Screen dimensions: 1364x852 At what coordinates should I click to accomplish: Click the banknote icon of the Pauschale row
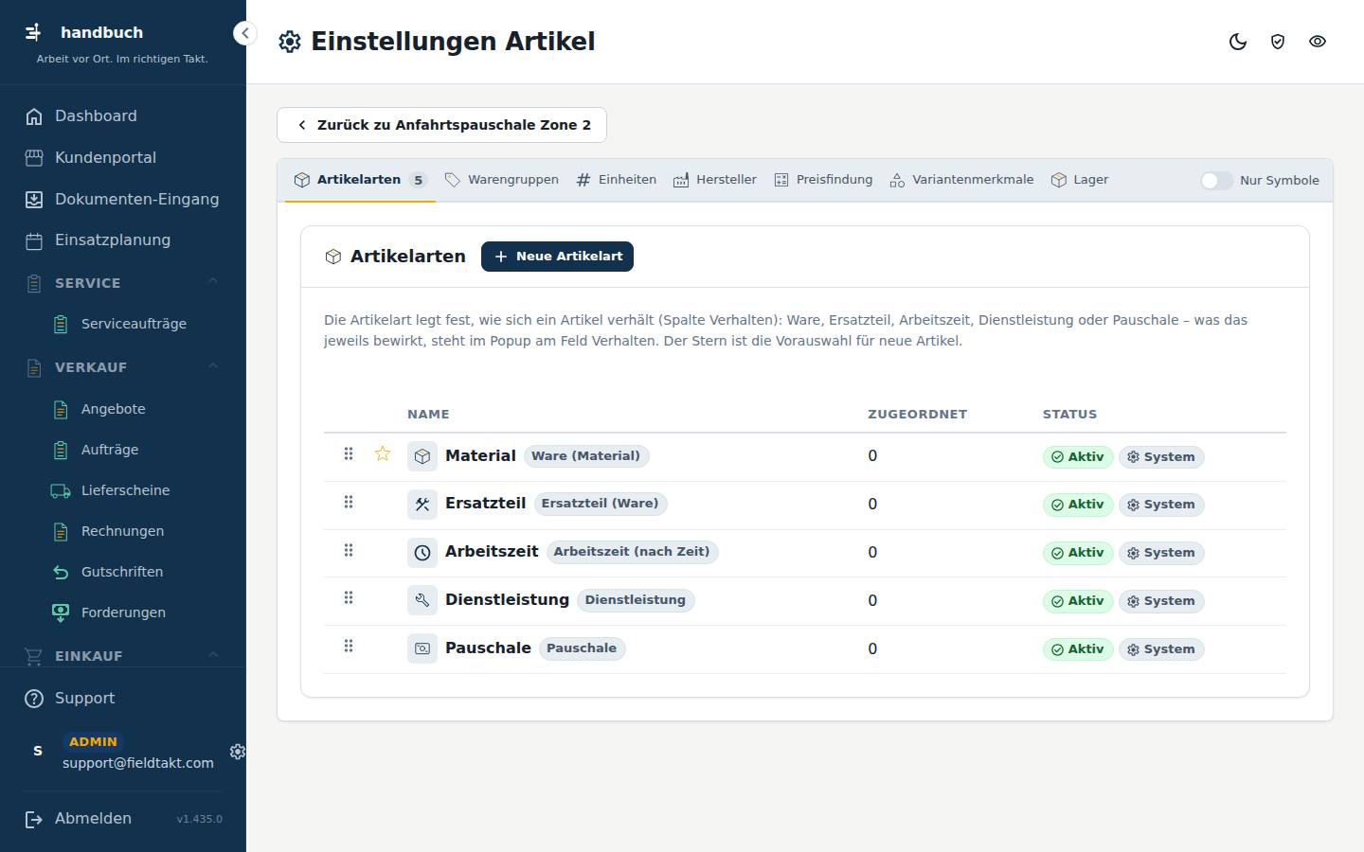pyautogui.click(x=422, y=648)
